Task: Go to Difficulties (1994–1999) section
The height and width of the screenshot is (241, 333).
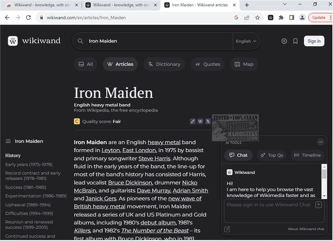Action: (29, 213)
